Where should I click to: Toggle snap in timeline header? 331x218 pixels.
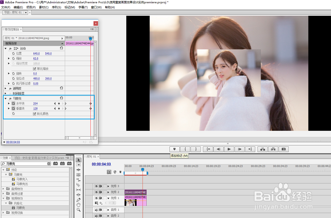click(109, 172)
